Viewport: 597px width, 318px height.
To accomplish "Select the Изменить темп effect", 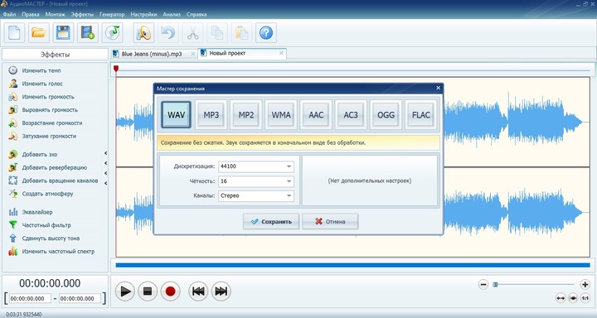I will tap(35, 70).
